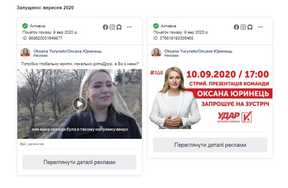Click Facebook platform icon on second ad

(x=236, y=27)
